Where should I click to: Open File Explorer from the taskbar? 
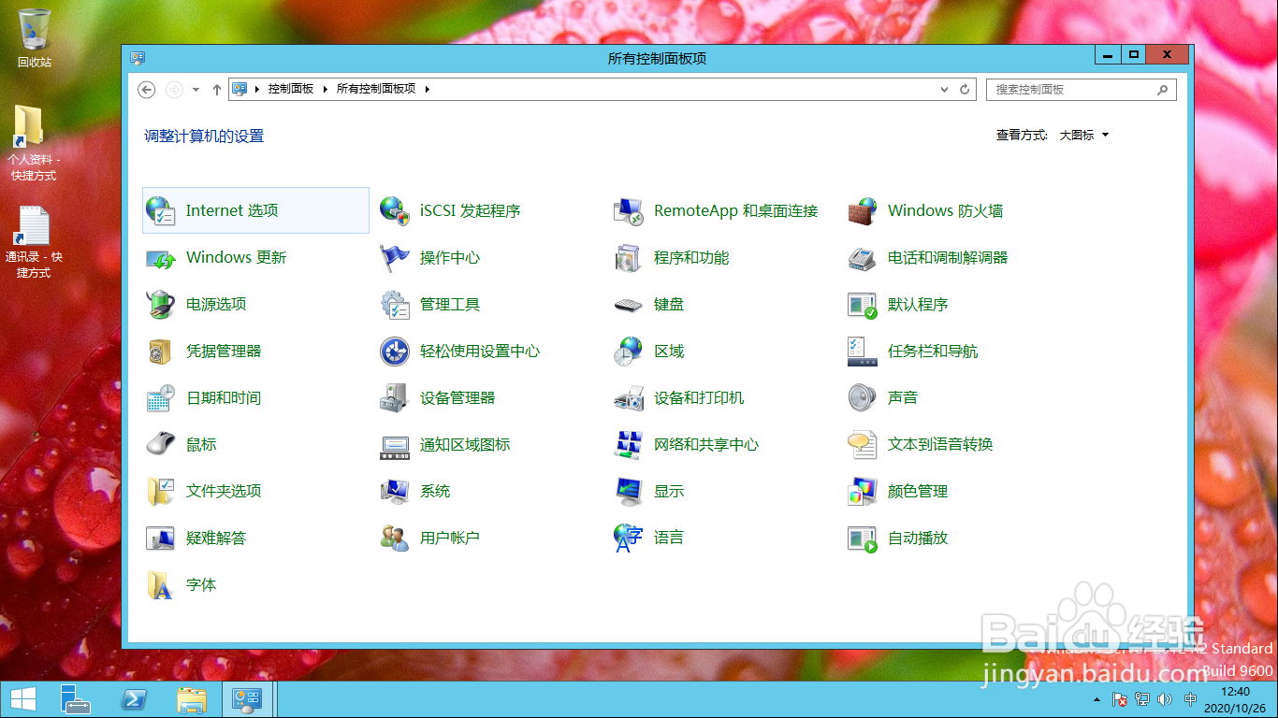point(192,699)
